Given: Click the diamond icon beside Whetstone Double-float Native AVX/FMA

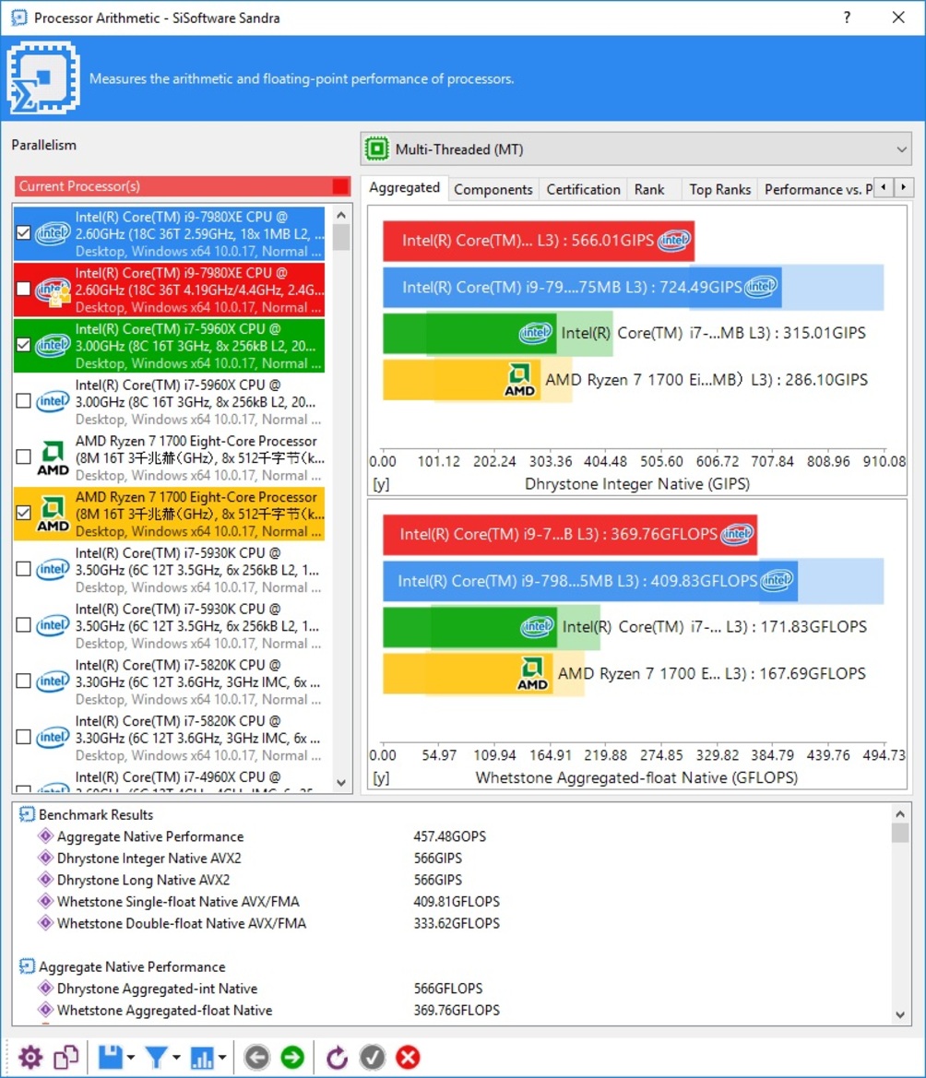Looking at the screenshot, I should click(x=45, y=923).
